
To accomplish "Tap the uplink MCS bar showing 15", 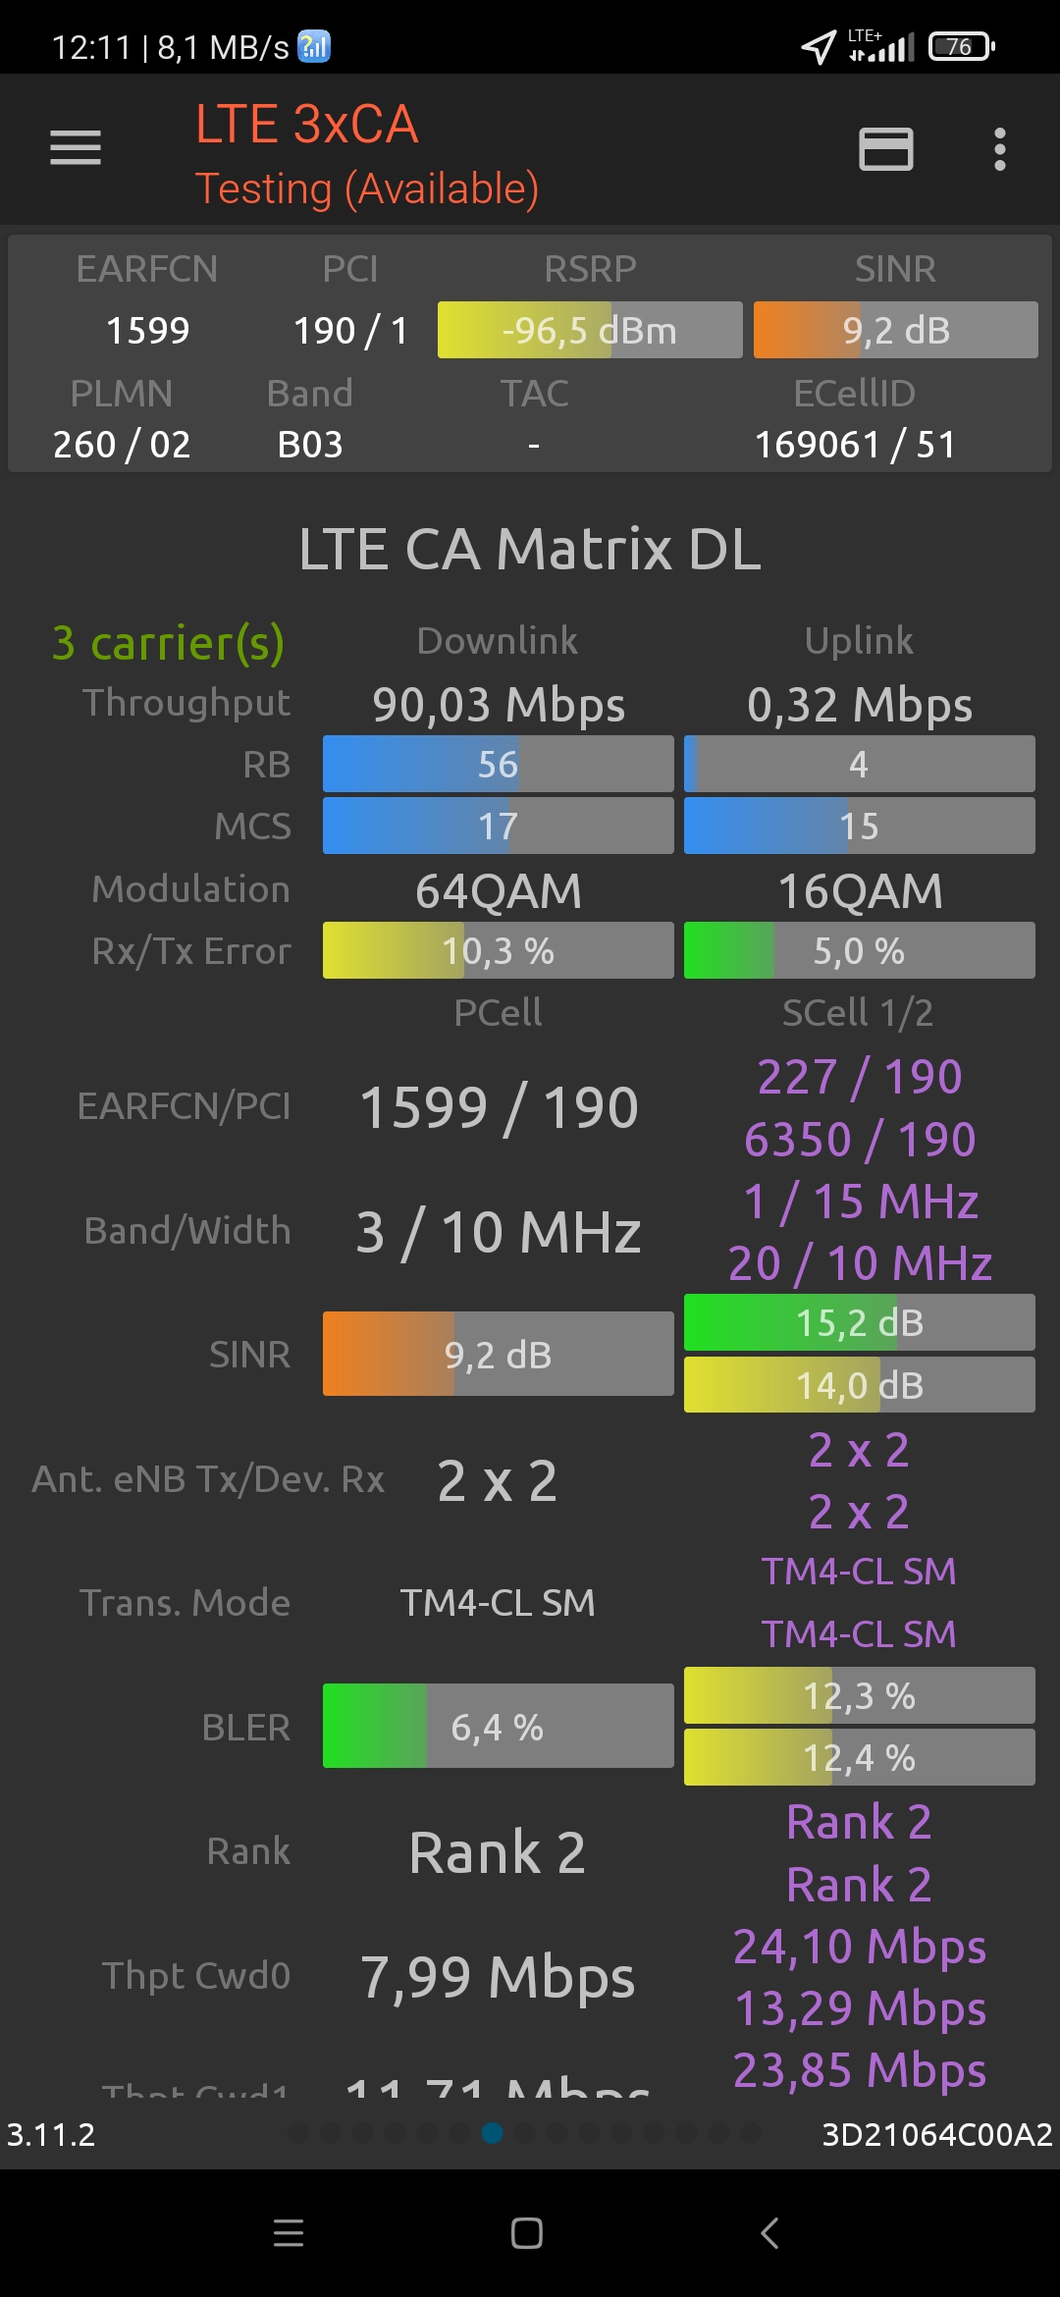I will (859, 826).
